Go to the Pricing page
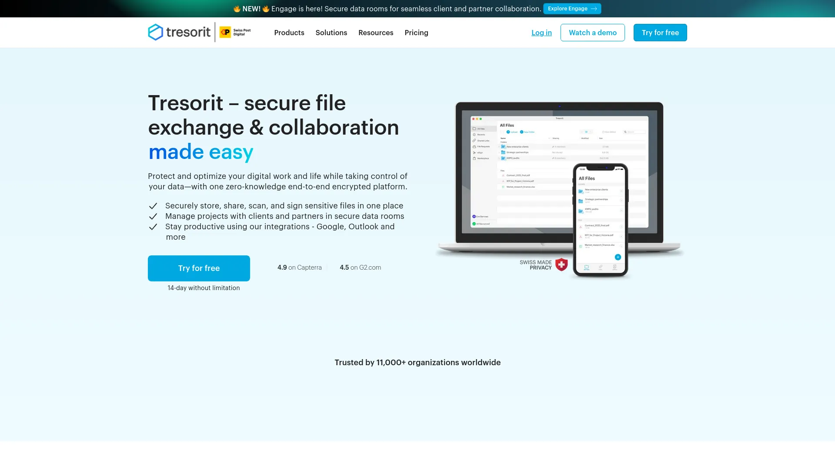This screenshot has height=469, width=835. point(416,33)
